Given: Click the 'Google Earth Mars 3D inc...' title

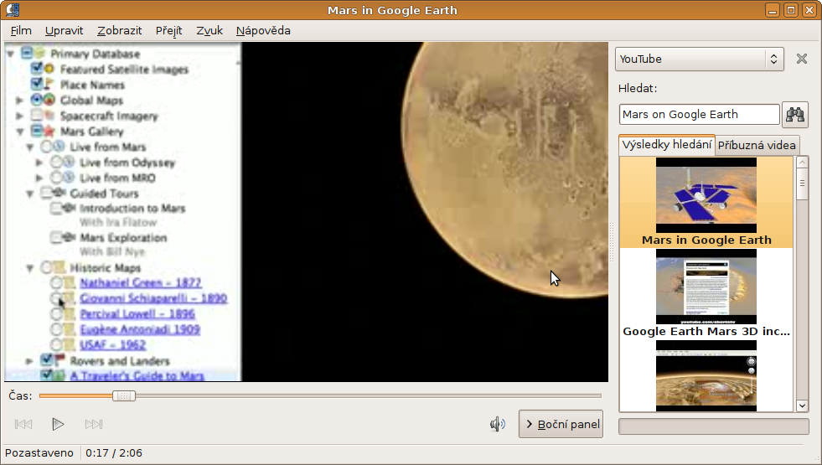Looking at the screenshot, I should (x=706, y=331).
